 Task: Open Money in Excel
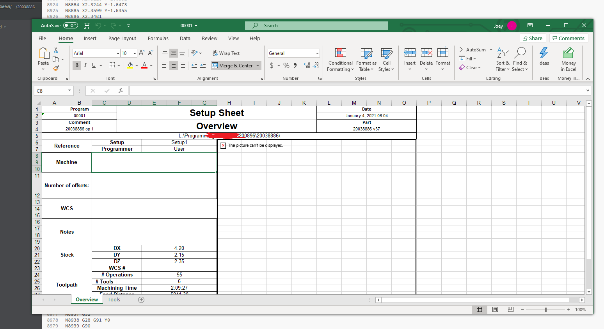[x=568, y=59]
